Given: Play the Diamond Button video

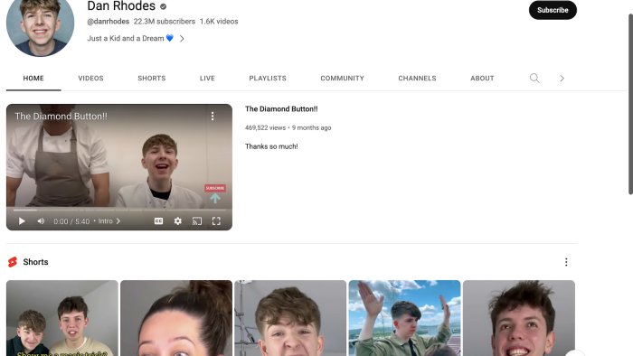Looking at the screenshot, I should pos(22,221).
